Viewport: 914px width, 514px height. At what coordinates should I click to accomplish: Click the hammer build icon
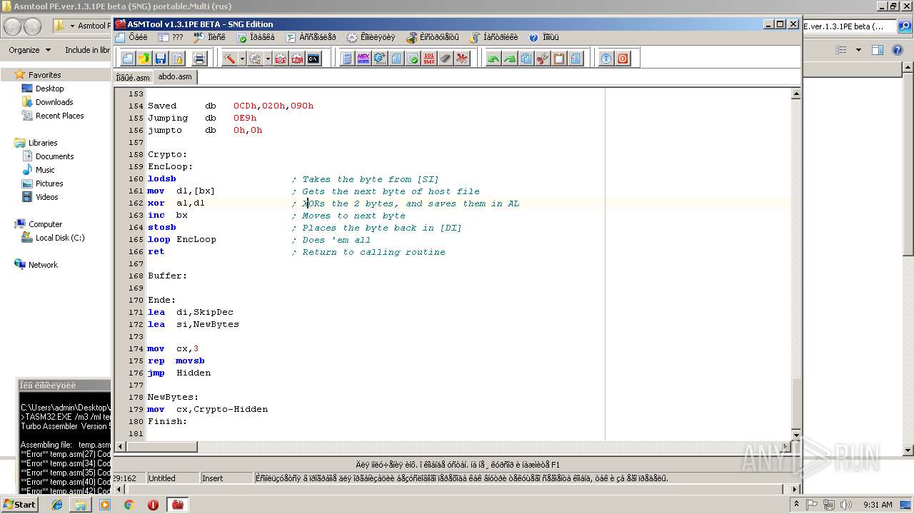[229, 59]
